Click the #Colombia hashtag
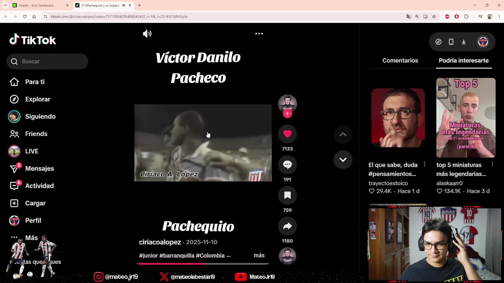 tap(210, 255)
